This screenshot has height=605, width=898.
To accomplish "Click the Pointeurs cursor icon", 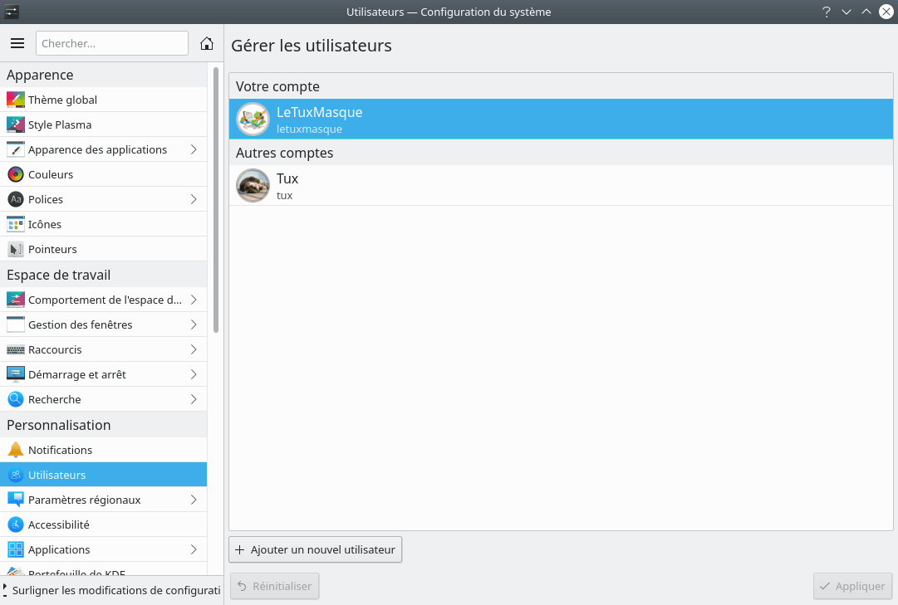I will pyautogui.click(x=15, y=249).
